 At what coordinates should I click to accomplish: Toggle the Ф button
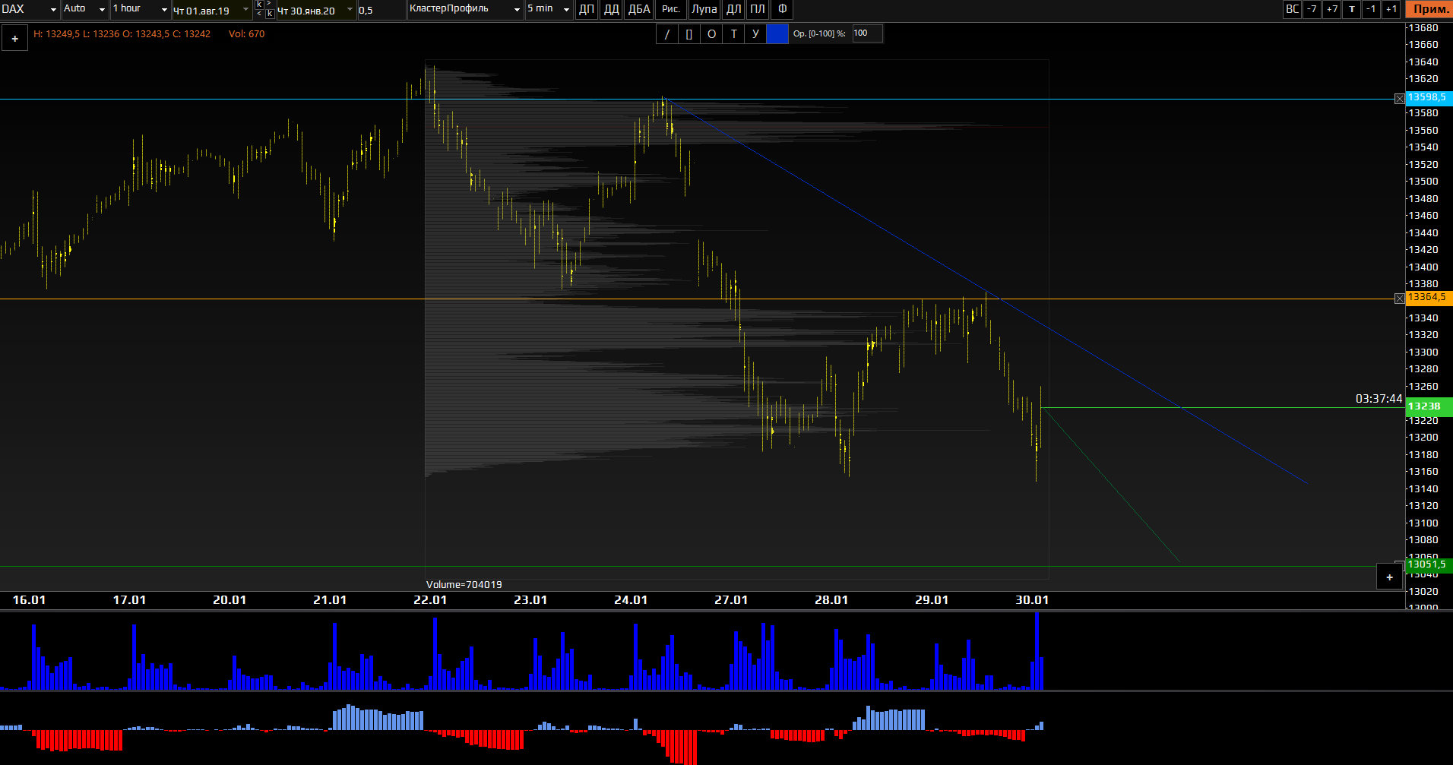click(782, 9)
